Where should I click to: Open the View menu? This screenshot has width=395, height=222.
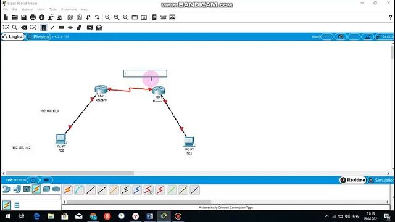pos(41,9)
